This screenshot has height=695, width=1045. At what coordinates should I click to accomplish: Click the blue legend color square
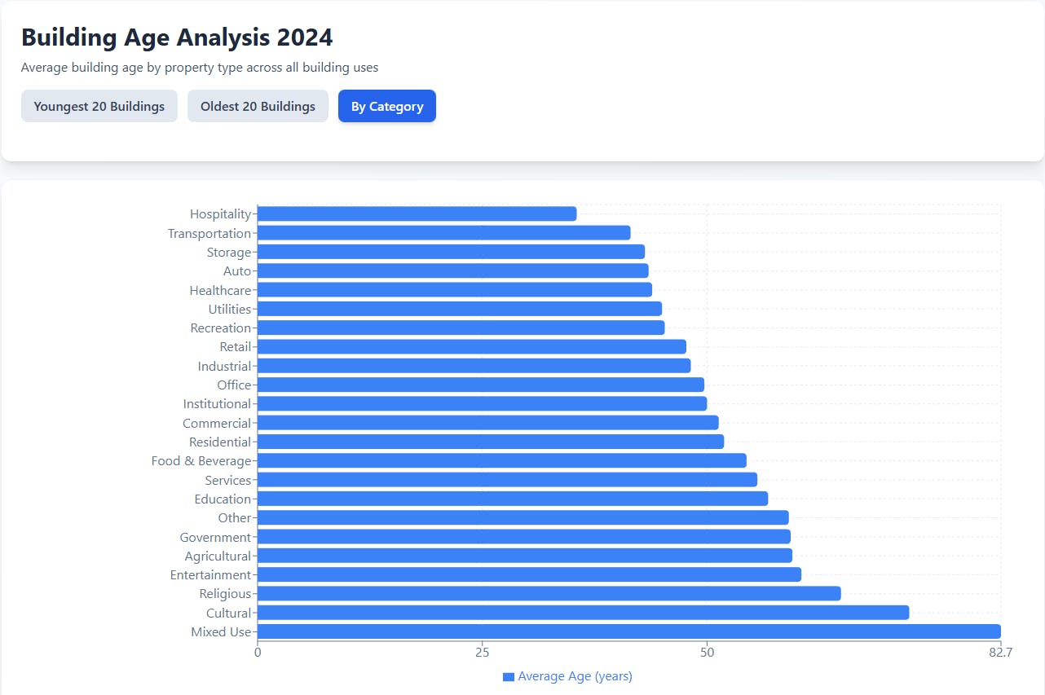509,677
